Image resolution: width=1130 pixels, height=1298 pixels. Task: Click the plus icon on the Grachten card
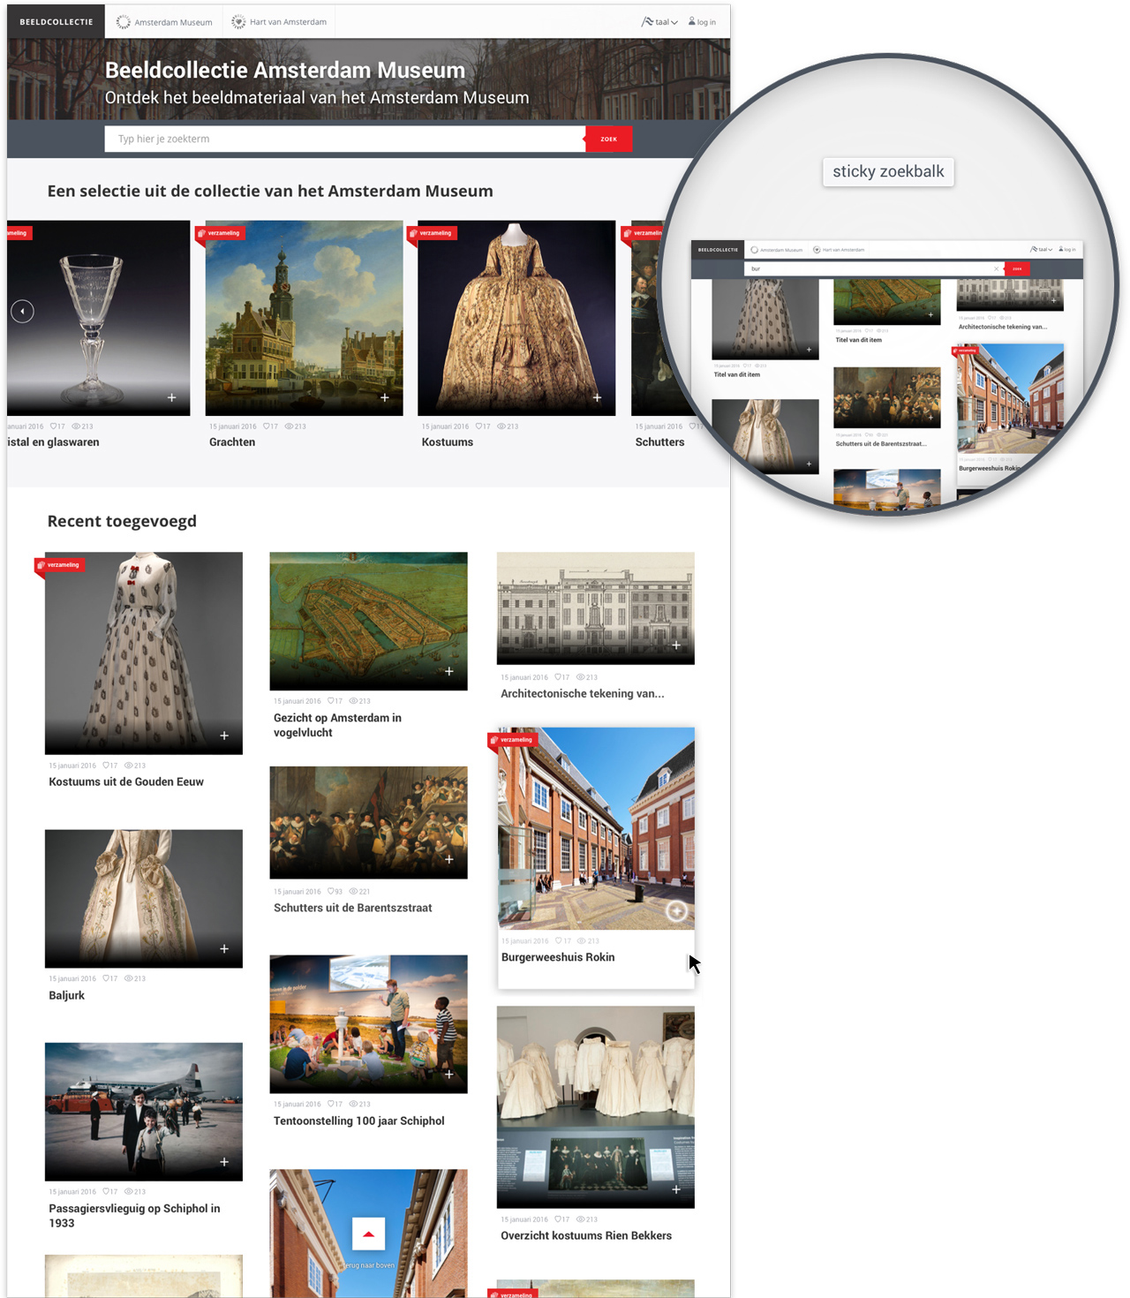click(x=385, y=398)
